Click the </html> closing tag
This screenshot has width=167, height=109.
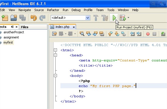[68, 101]
